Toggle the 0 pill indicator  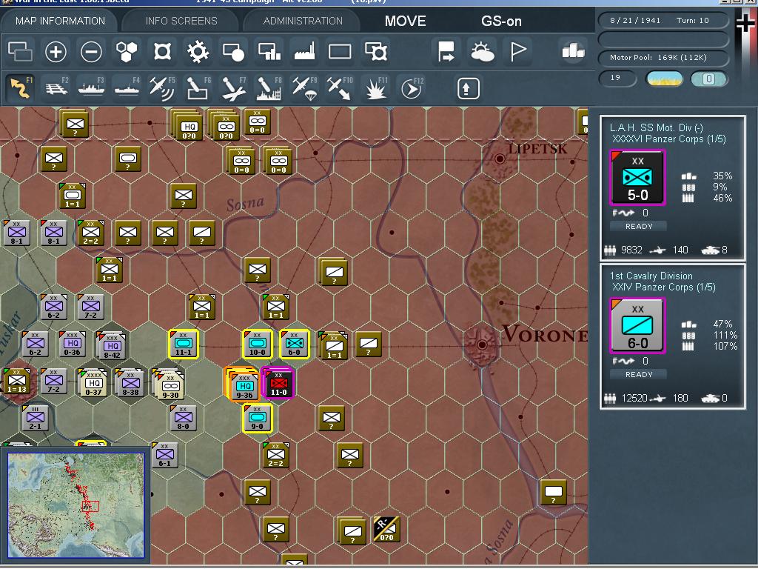[708, 79]
